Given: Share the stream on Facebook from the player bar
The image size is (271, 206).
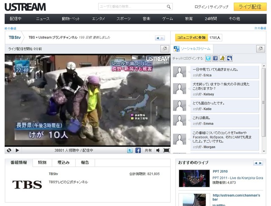Looking at the screenshot, I should point(138,150).
